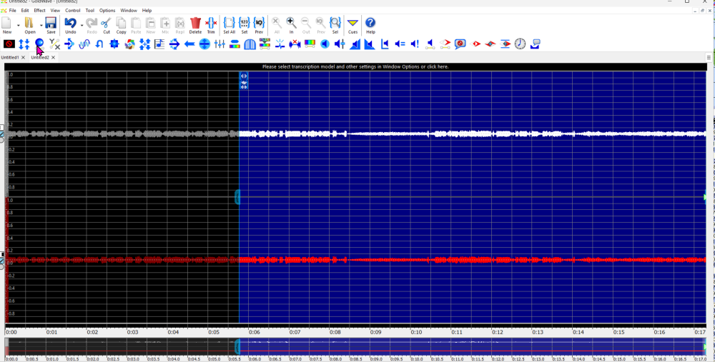This screenshot has height=362, width=715.
Task: Open the View menu
Action: pyautogui.click(x=55, y=10)
